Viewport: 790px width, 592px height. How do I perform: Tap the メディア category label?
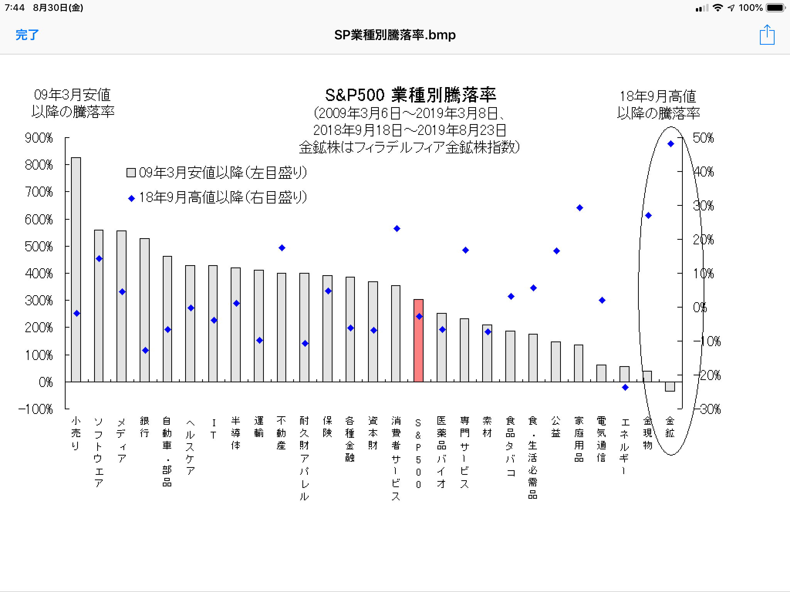tap(122, 440)
